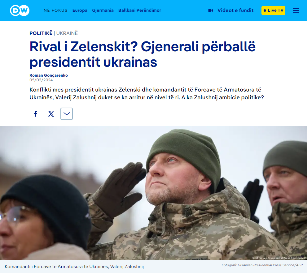The image size is (307, 274).
Task: Click the article headline
Action: 143,54
